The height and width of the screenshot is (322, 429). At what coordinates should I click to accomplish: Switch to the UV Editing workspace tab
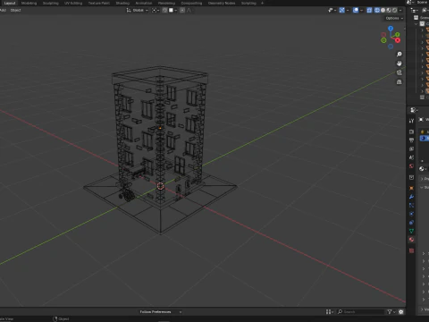point(73,3)
